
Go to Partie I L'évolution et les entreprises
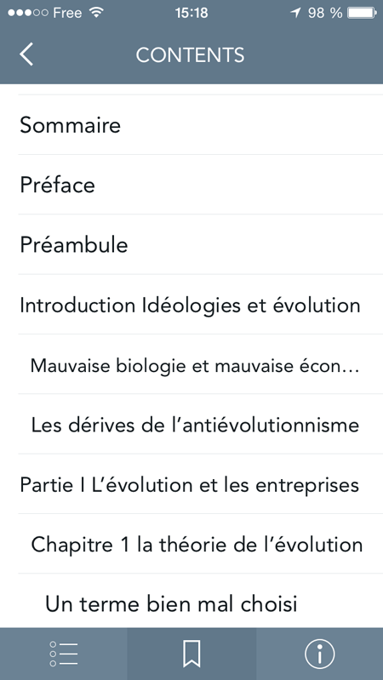(x=200, y=485)
